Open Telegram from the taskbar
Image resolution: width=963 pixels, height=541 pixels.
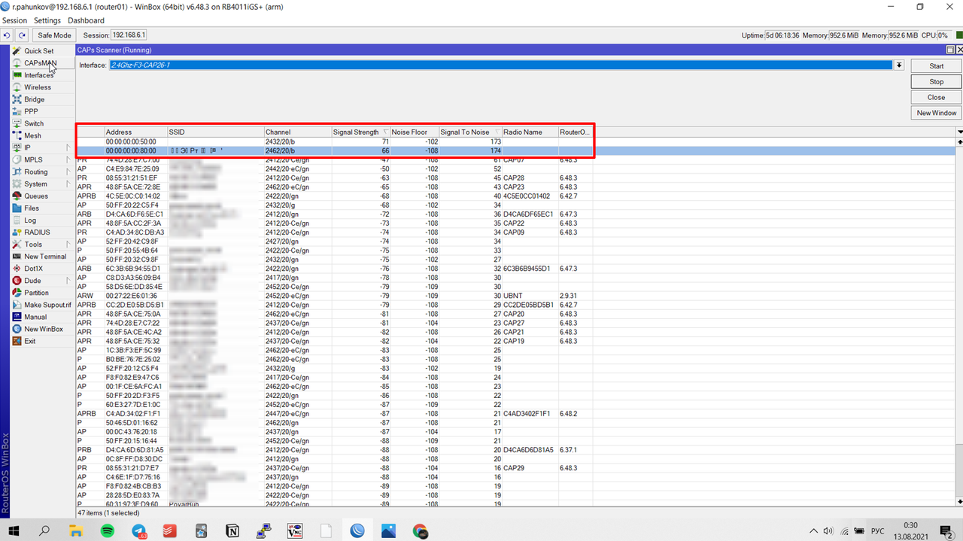click(x=139, y=530)
